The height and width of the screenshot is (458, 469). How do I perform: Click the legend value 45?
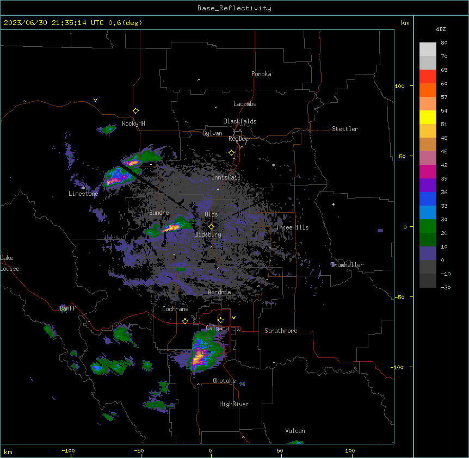(x=444, y=152)
